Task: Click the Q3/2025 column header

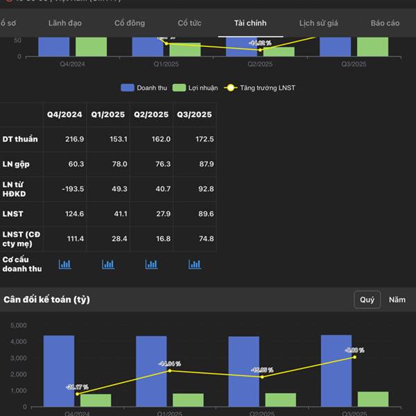Action: (x=194, y=114)
